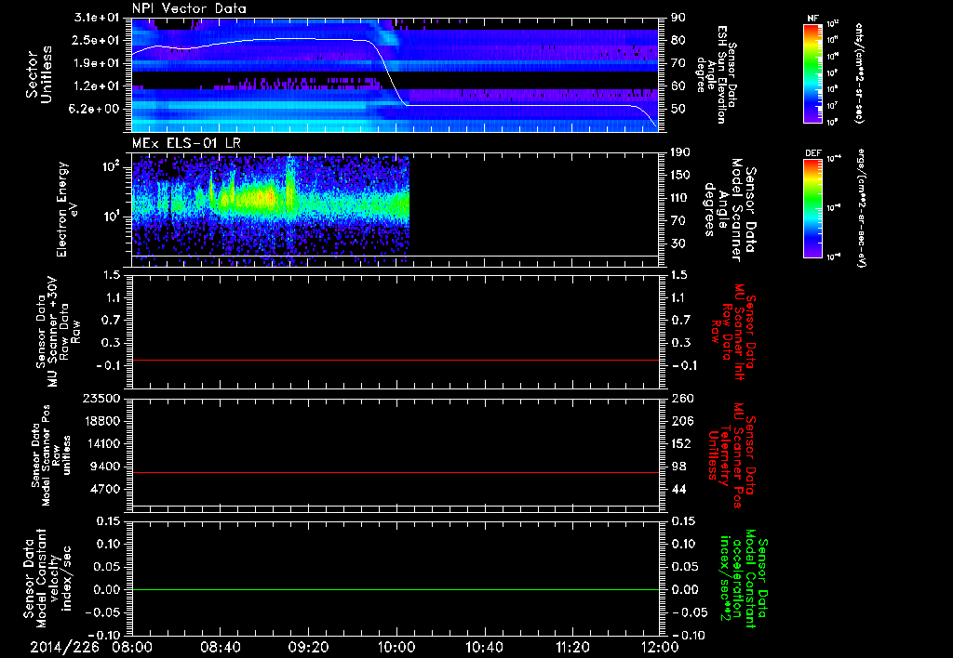
Task: Click the 'Model Scanner Angle degrees' axis label
Action: click(x=730, y=210)
